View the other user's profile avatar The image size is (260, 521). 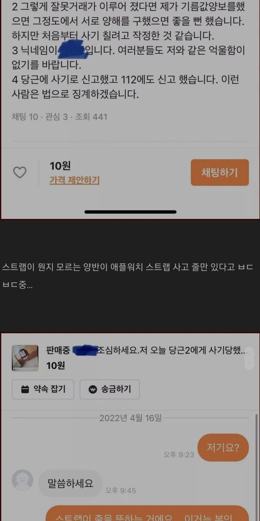pos(22,480)
